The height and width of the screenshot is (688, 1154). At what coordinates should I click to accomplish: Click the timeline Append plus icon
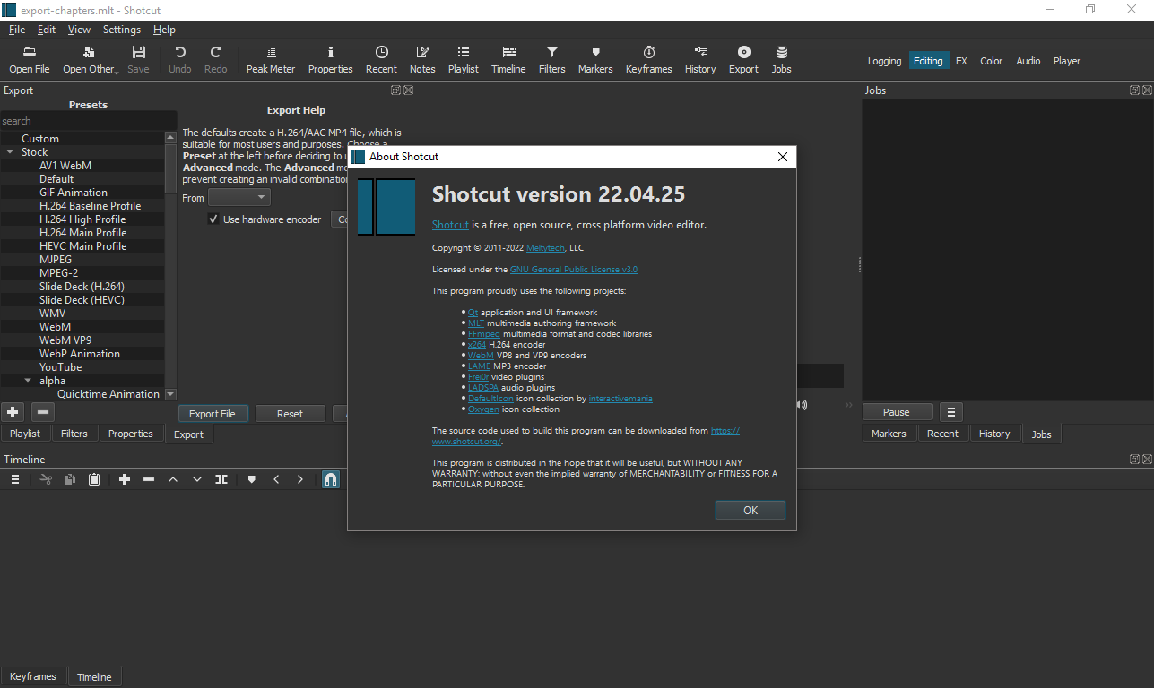[125, 479]
